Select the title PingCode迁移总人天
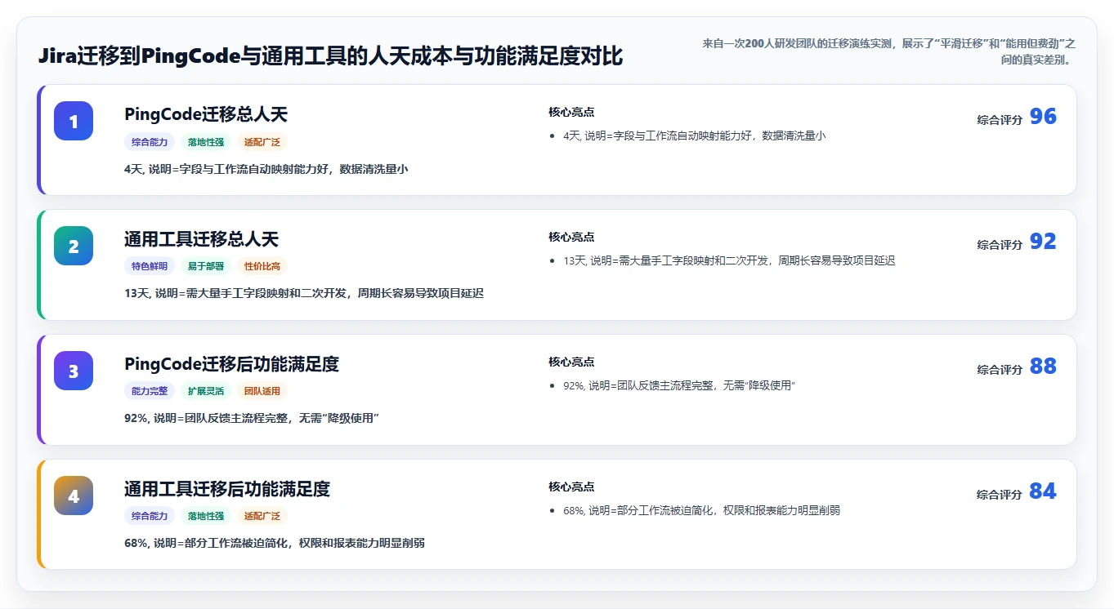Viewport: 1114px width, 609px height. (206, 114)
